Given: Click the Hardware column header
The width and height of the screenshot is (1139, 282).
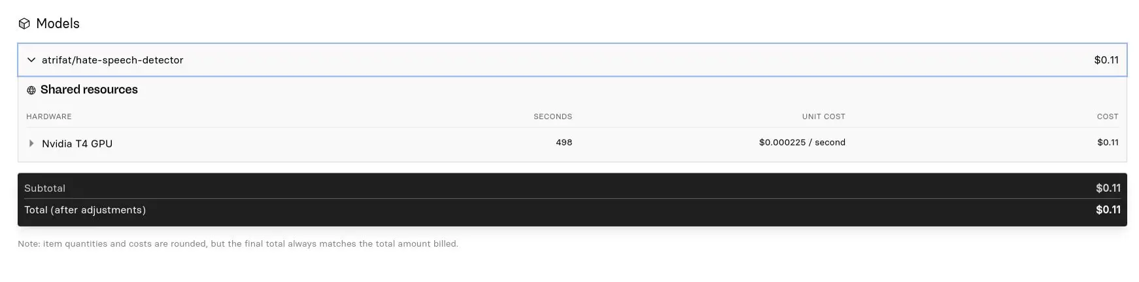Looking at the screenshot, I should coord(49,117).
